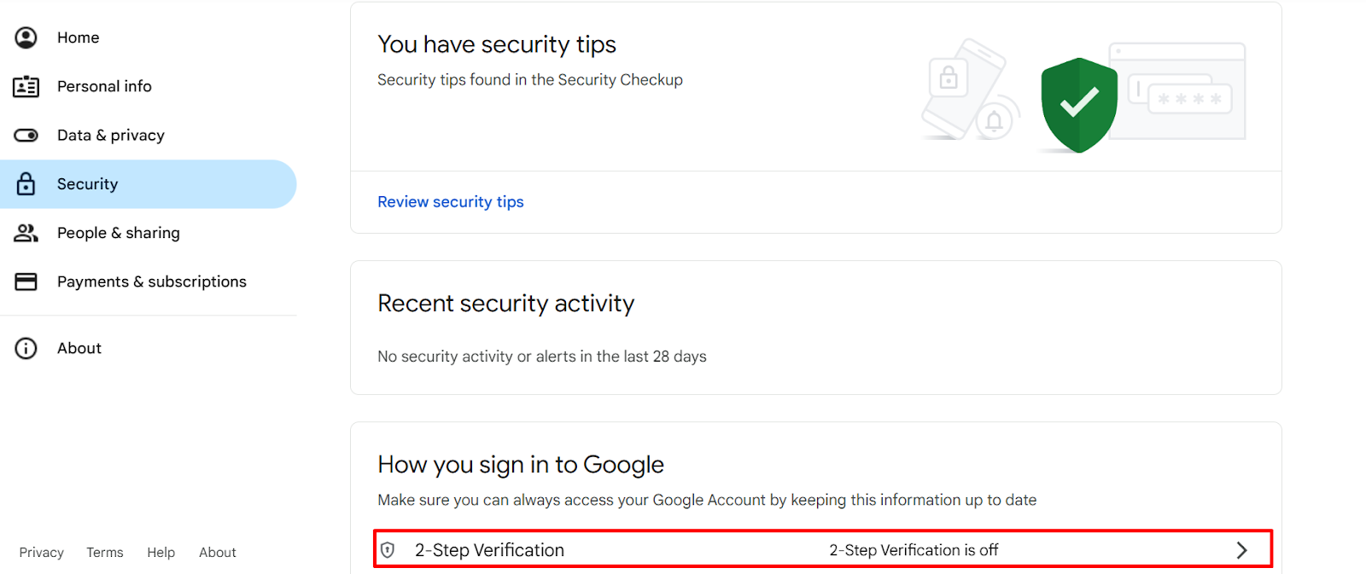This screenshot has height=574, width=1366.
Task: Click the Review security tips link
Action: pos(451,202)
